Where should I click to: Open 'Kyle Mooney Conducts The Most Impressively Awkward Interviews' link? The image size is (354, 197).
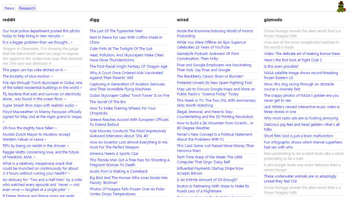128,133
